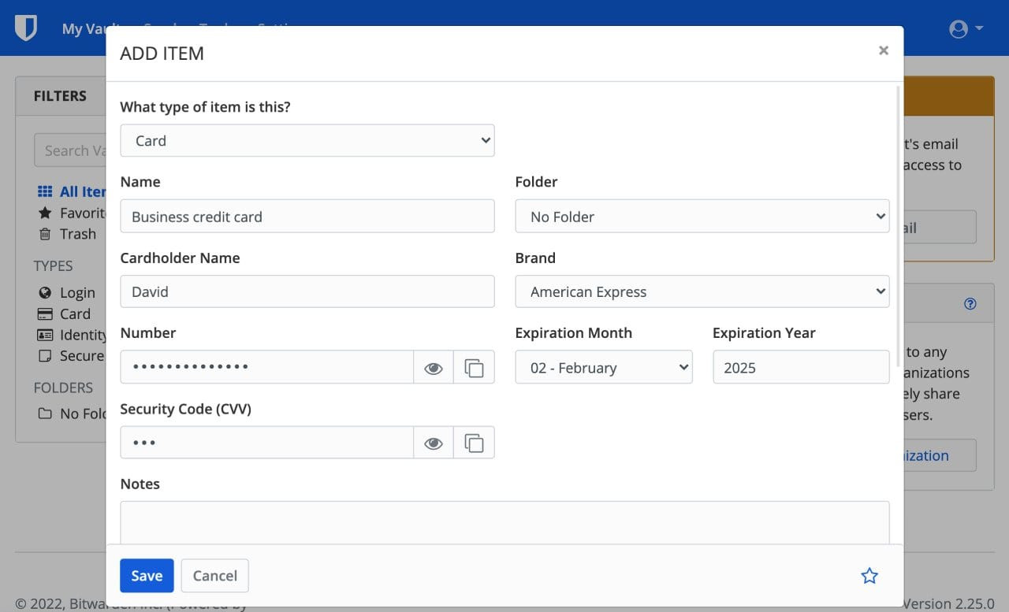1009x612 pixels.
Task: Open the Brand dropdown showing American Express
Action: tap(702, 291)
